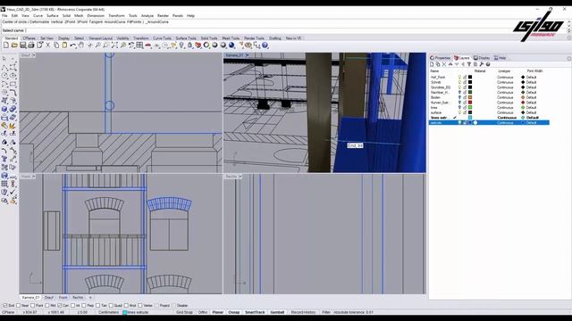Image resolution: width=572 pixels, height=321 pixels.
Task: Click the car-shaped Named Views icon
Action: (148, 45)
